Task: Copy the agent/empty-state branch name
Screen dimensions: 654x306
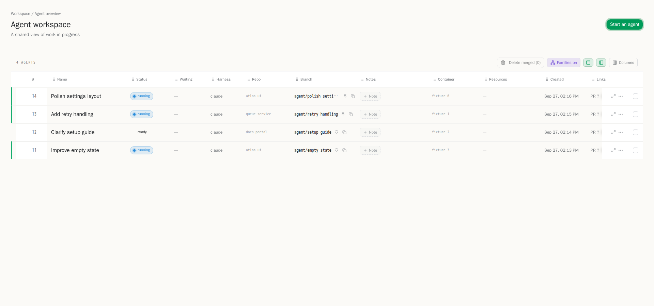Action: tap(344, 150)
